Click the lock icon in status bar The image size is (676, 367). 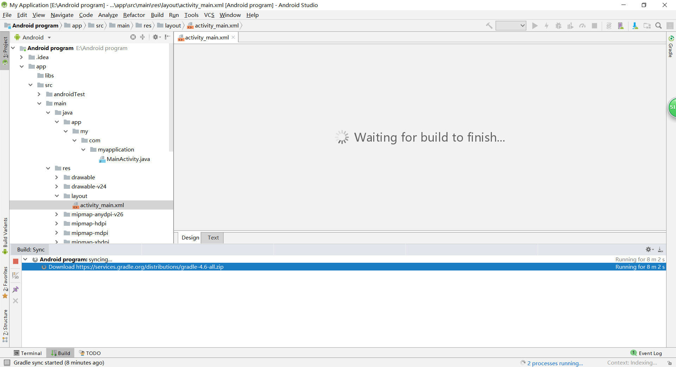click(670, 363)
